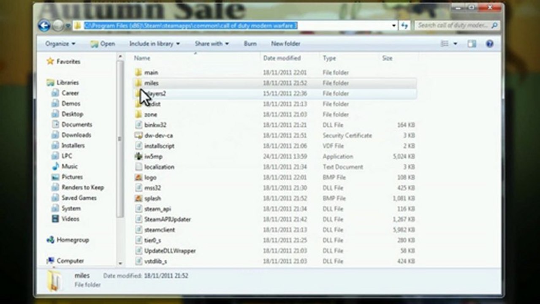Open the Installers library in sidebar
Image resolution: width=540 pixels, height=304 pixels.
coord(73,145)
